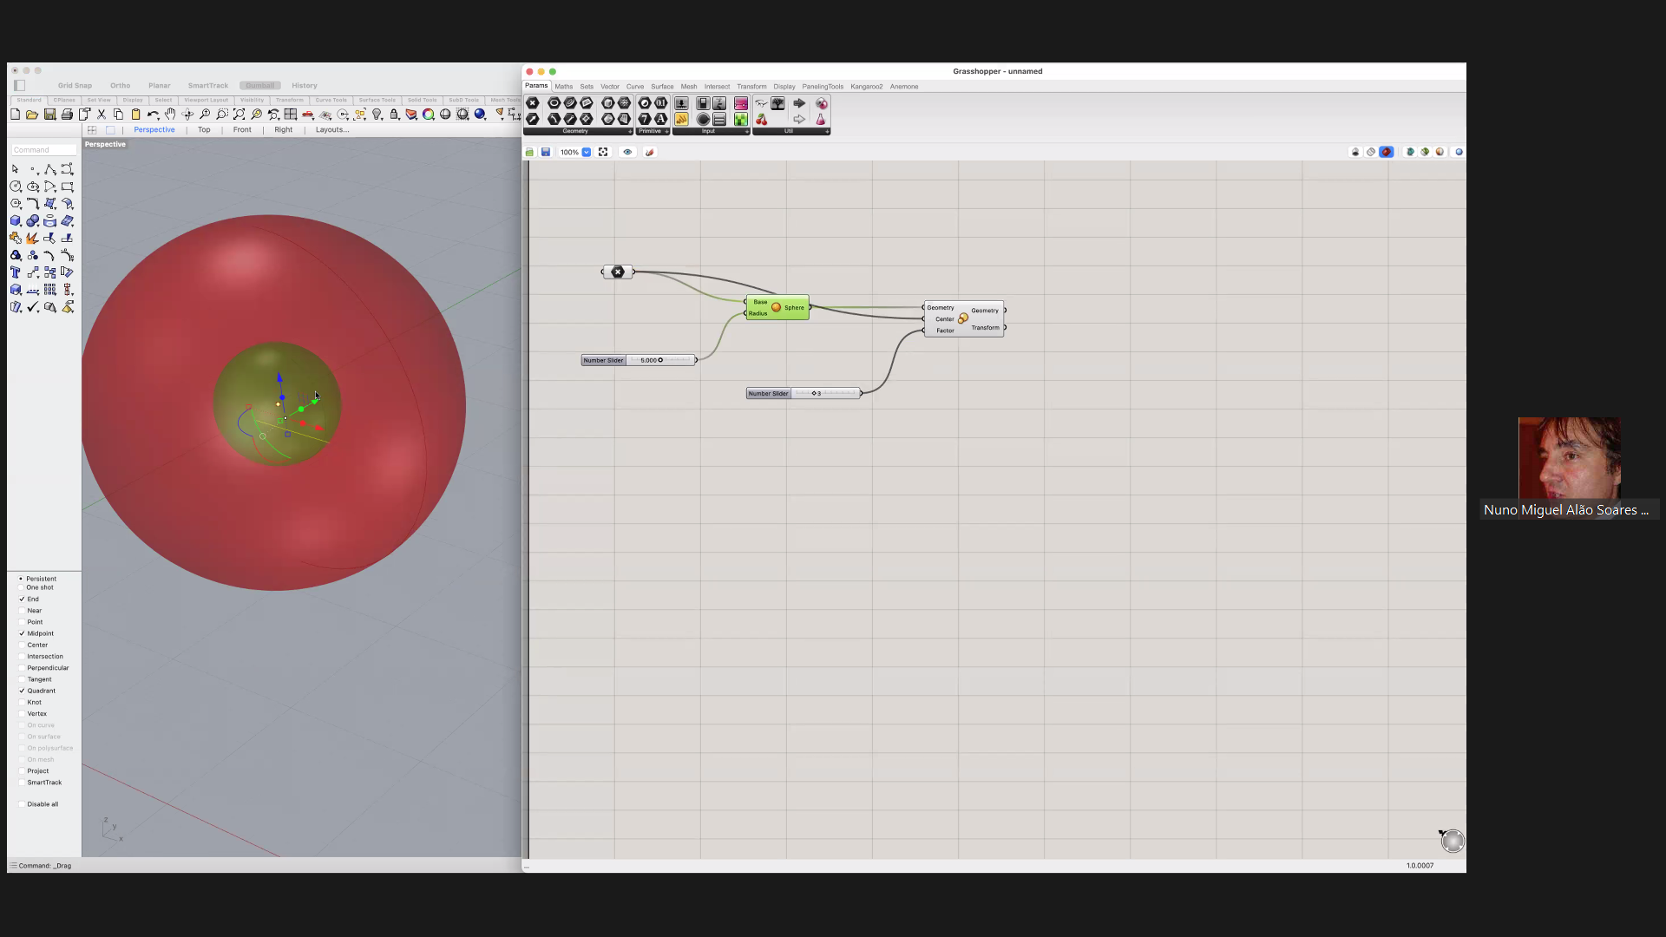Screen dimensions: 1666x937
Task: Switch to the Maths tab
Action: tap(564, 87)
